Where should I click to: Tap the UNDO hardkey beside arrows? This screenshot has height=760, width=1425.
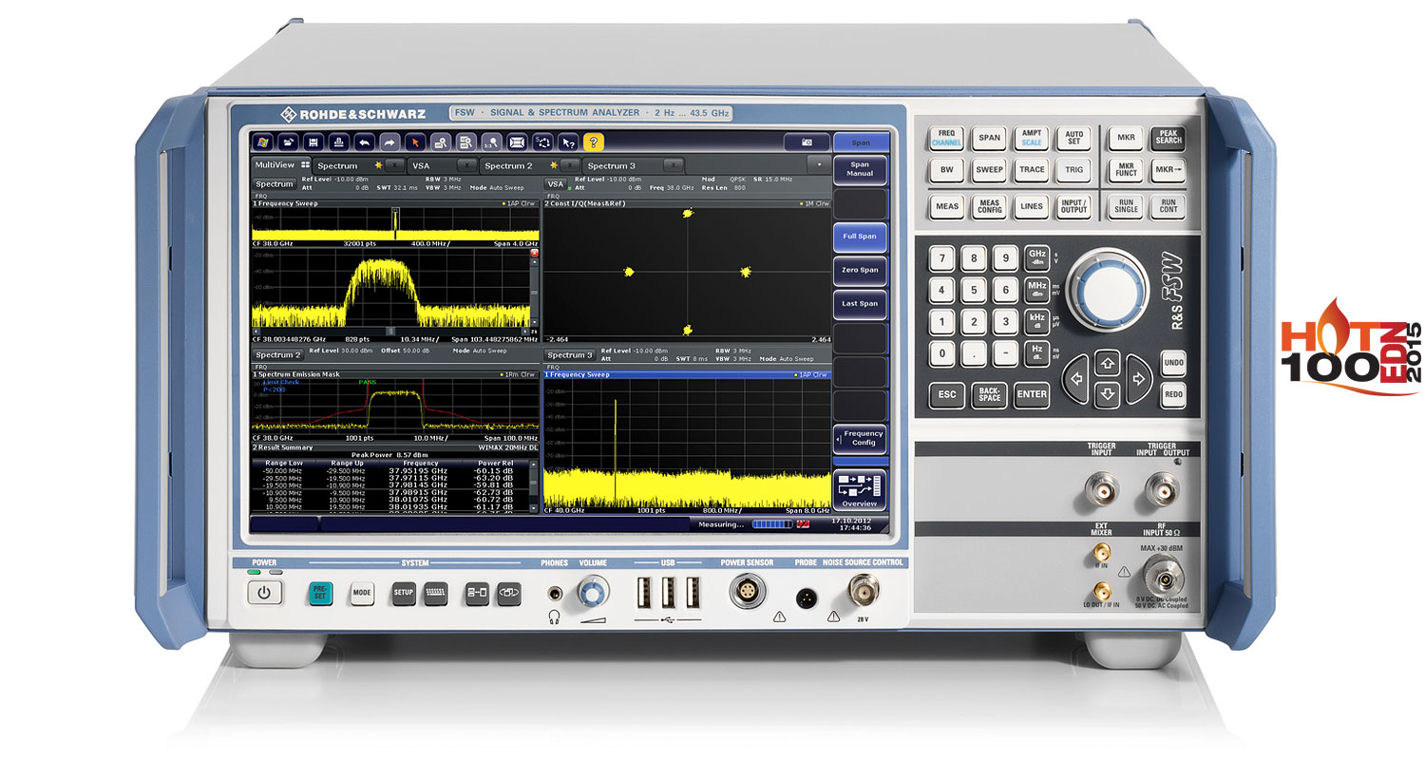(x=1172, y=362)
